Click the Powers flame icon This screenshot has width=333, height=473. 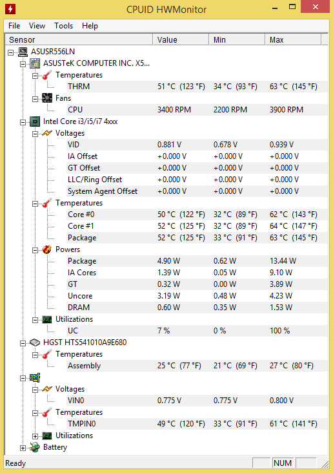pos(47,249)
